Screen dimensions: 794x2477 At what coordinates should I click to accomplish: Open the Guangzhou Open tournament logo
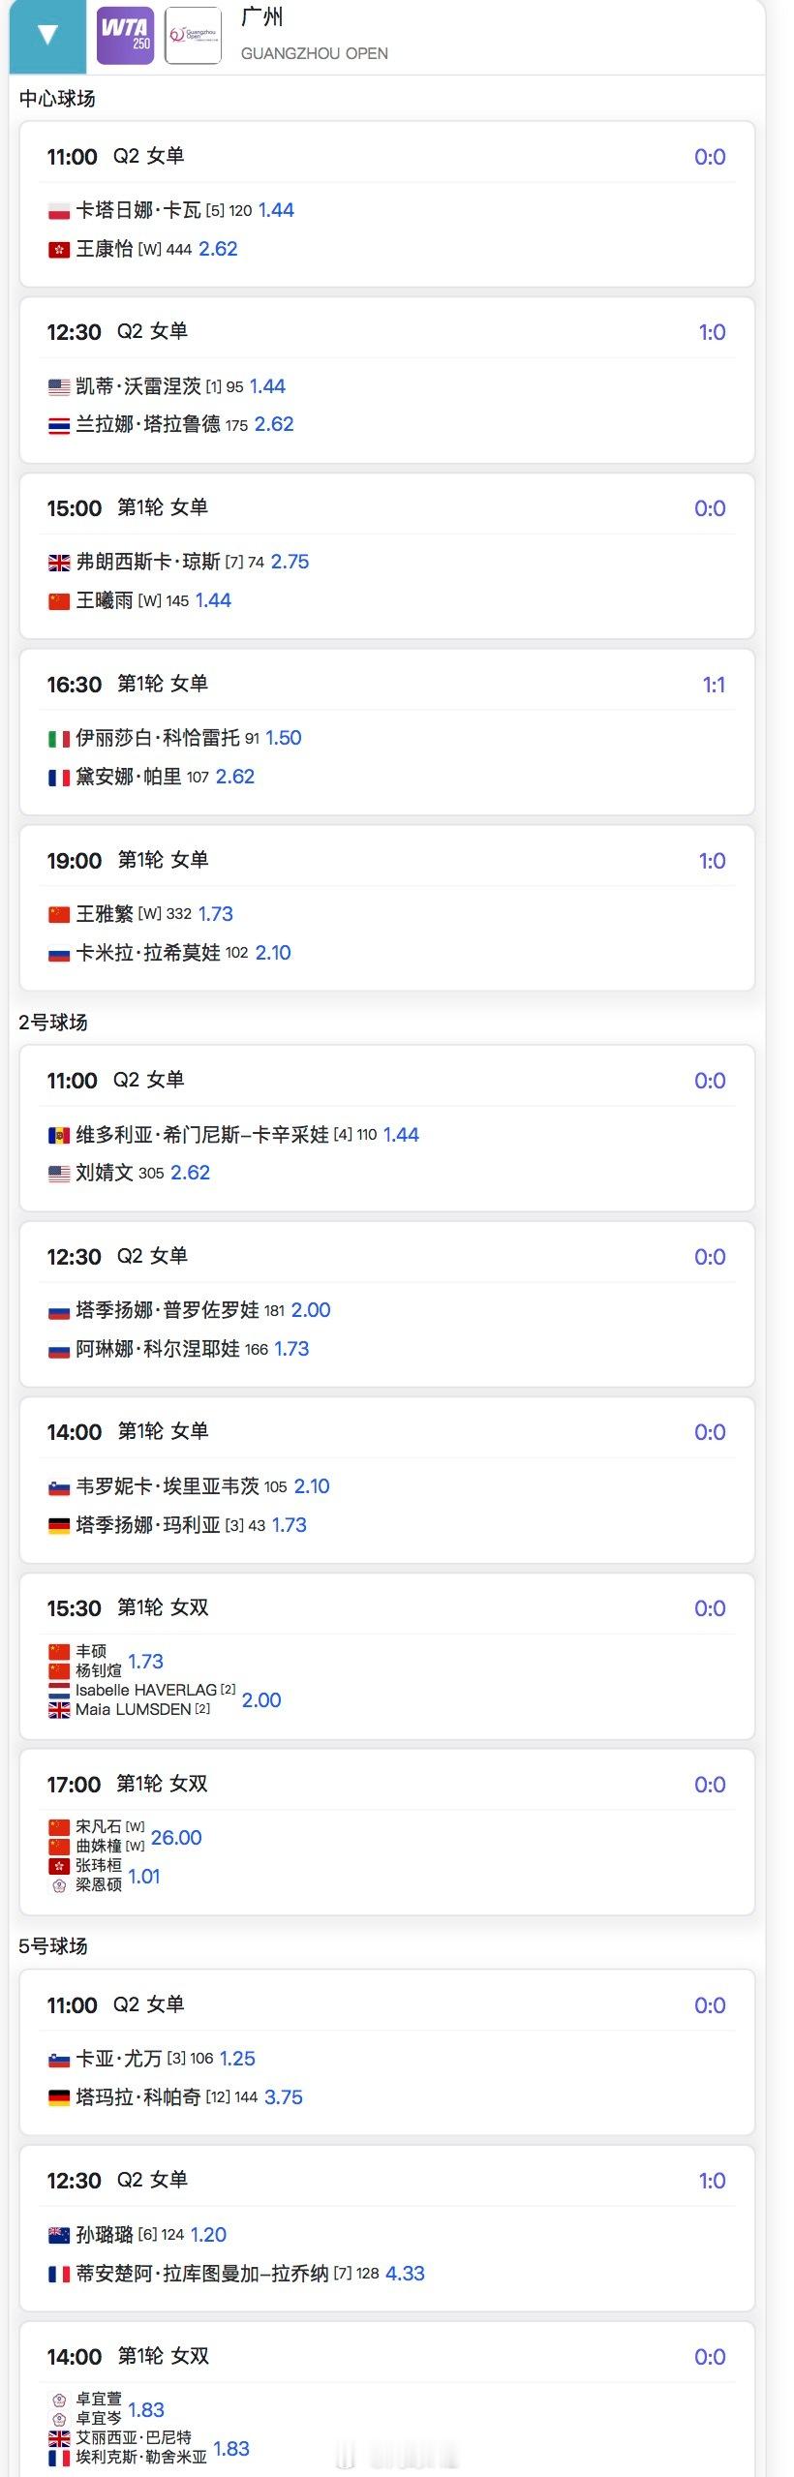pyautogui.click(x=193, y=36)
